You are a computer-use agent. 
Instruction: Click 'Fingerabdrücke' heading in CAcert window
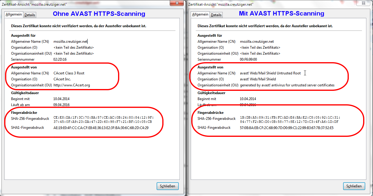point(24,113)
